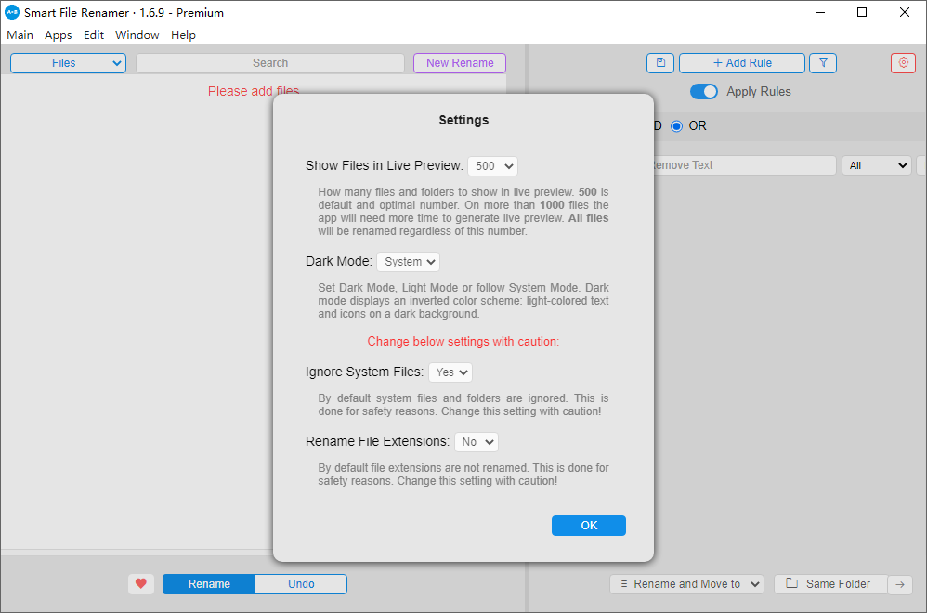The height and width of the screenshot is (613, 927).
Task: Click the 'Please add files' message
Action: pos(254,91)
